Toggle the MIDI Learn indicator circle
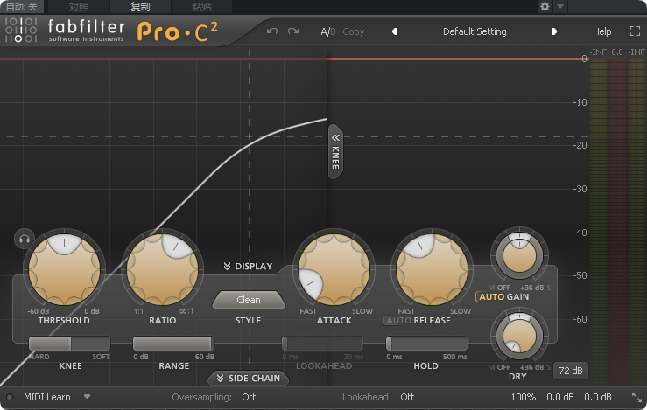Image resolution: width=647 pixels, height=410 pixels. click(x=10, y=397)
